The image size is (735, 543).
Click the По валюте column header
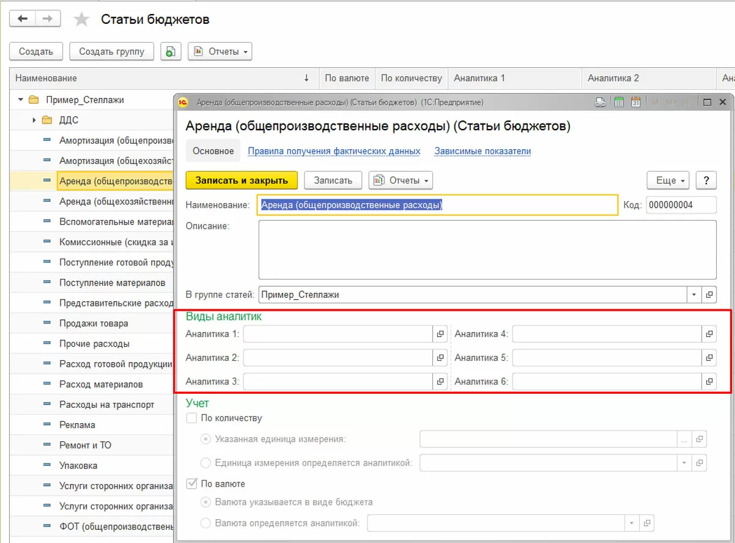347,78
